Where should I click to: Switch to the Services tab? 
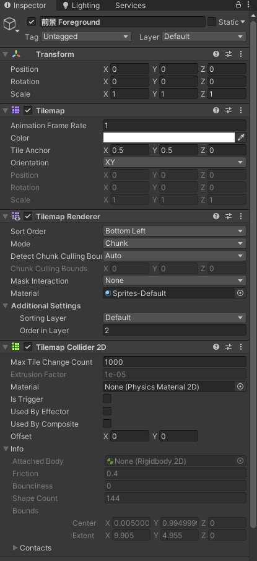click(x=130, y=6)
